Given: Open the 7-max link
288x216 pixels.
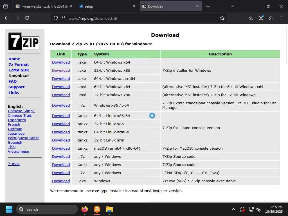Looking at the screenshot, I should click(14, 164).
